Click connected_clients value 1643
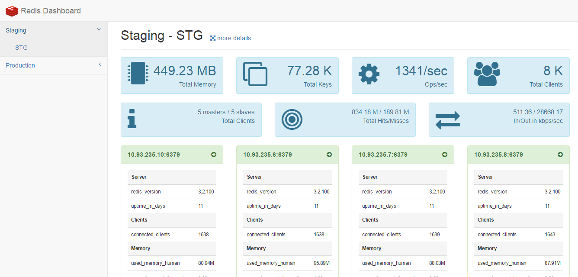578x277 pixels. pyautogui.click(x=550, y=235)
